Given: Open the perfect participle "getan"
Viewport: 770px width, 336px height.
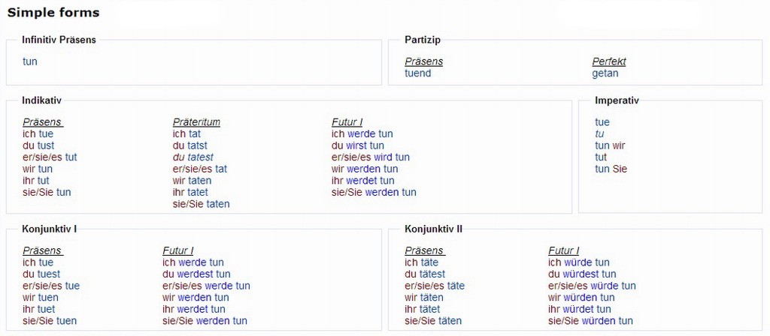Looking at the screenshot, I should [605, 73].
